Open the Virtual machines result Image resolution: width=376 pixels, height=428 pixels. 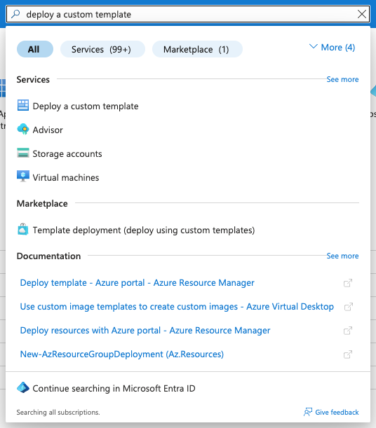coord(66,178)
